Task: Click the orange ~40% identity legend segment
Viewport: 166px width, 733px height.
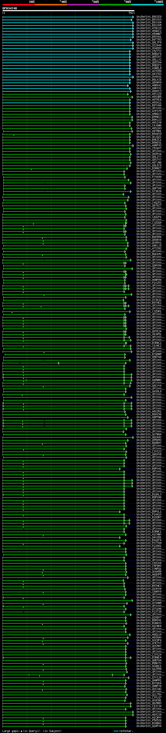Action: (x=51, y=5)
